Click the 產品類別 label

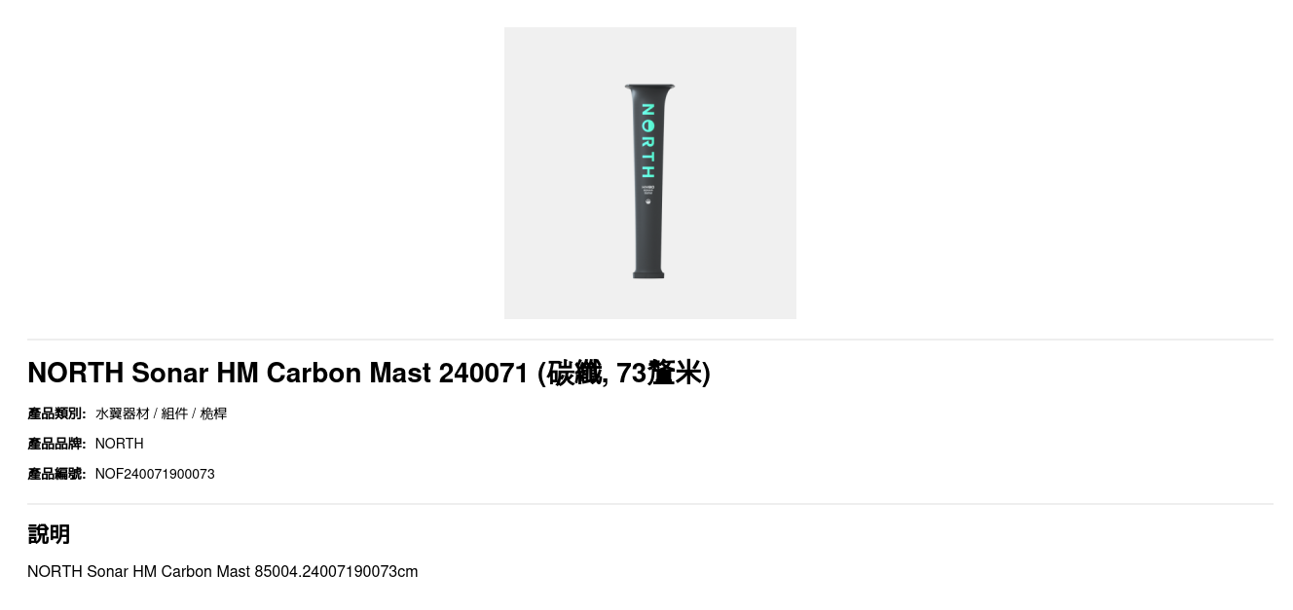(x=56, y=413)
